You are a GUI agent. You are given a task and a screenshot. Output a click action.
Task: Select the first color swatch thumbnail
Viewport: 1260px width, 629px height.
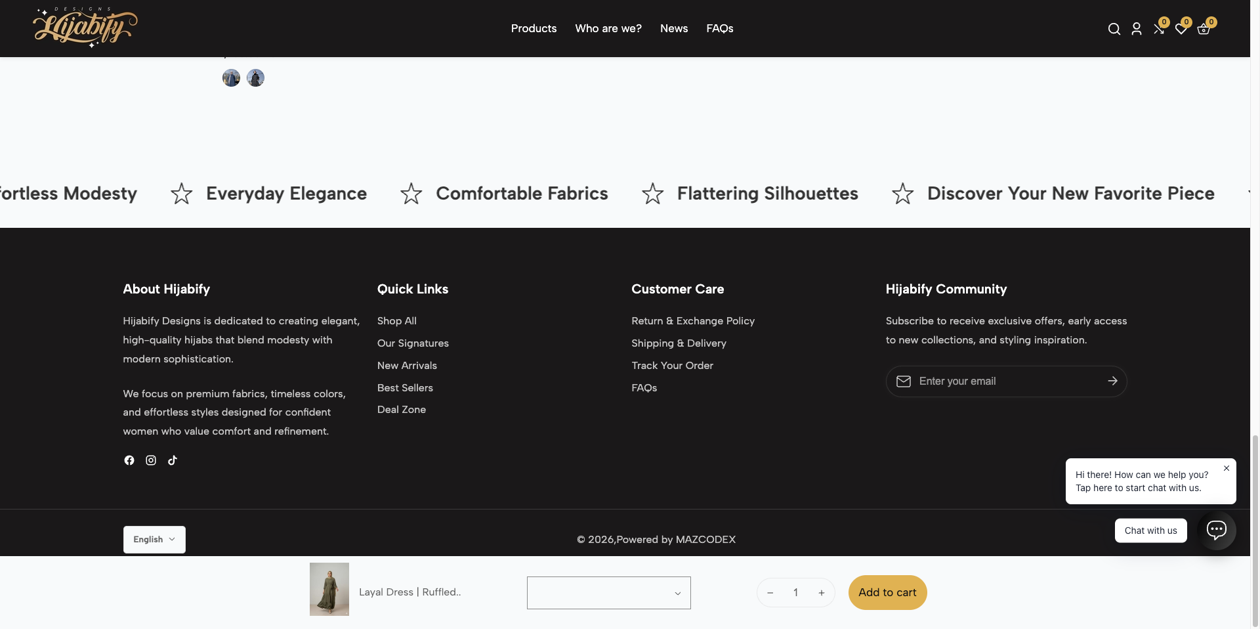[231, 78]
